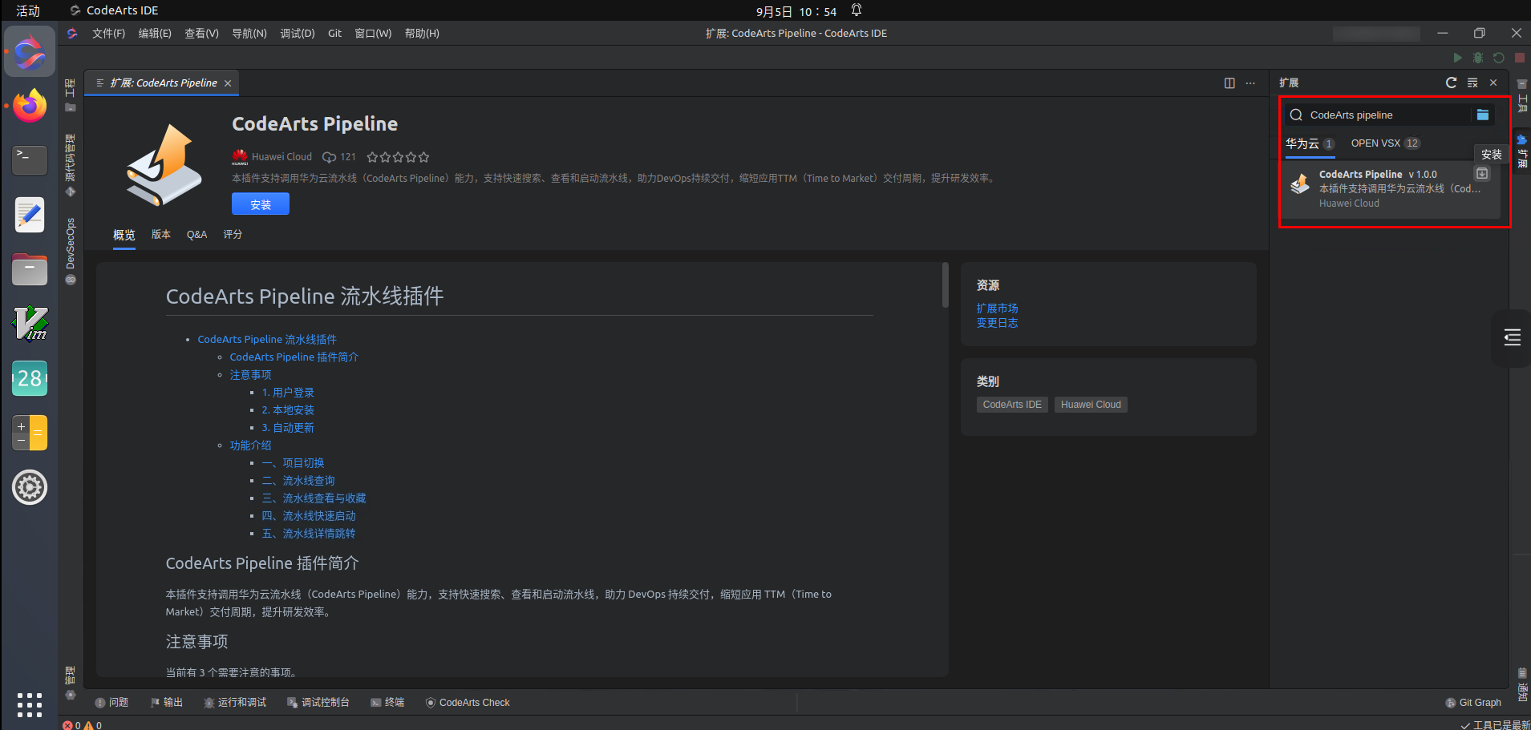Select CodeArts Pipeline extension list item
This screenshot has height=730, width=1531.
[1391, 188]
